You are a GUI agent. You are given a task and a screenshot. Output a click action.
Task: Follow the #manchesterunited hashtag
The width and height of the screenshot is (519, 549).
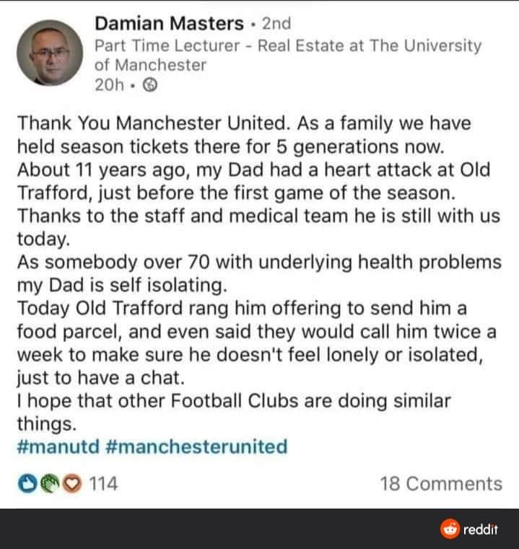[196, 447]
